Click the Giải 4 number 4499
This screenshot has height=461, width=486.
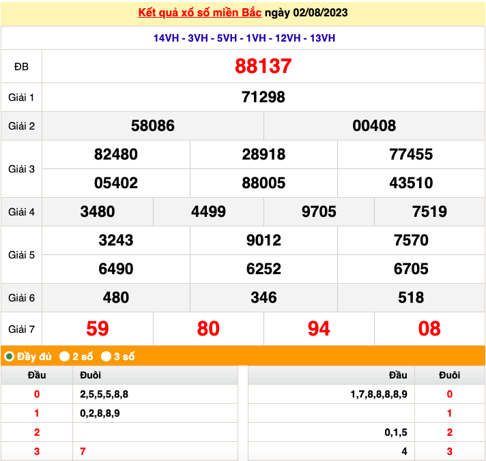point(208,211)
